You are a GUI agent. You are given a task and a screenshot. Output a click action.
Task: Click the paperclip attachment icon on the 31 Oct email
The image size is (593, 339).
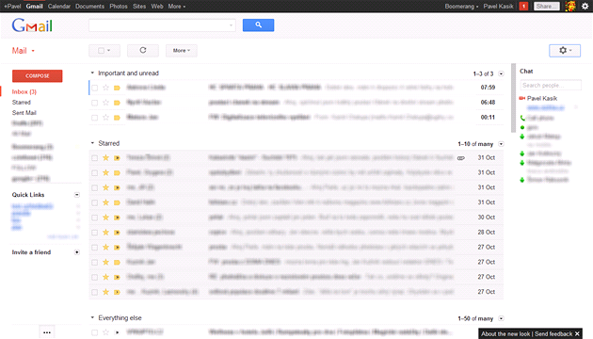click(460, 158)
